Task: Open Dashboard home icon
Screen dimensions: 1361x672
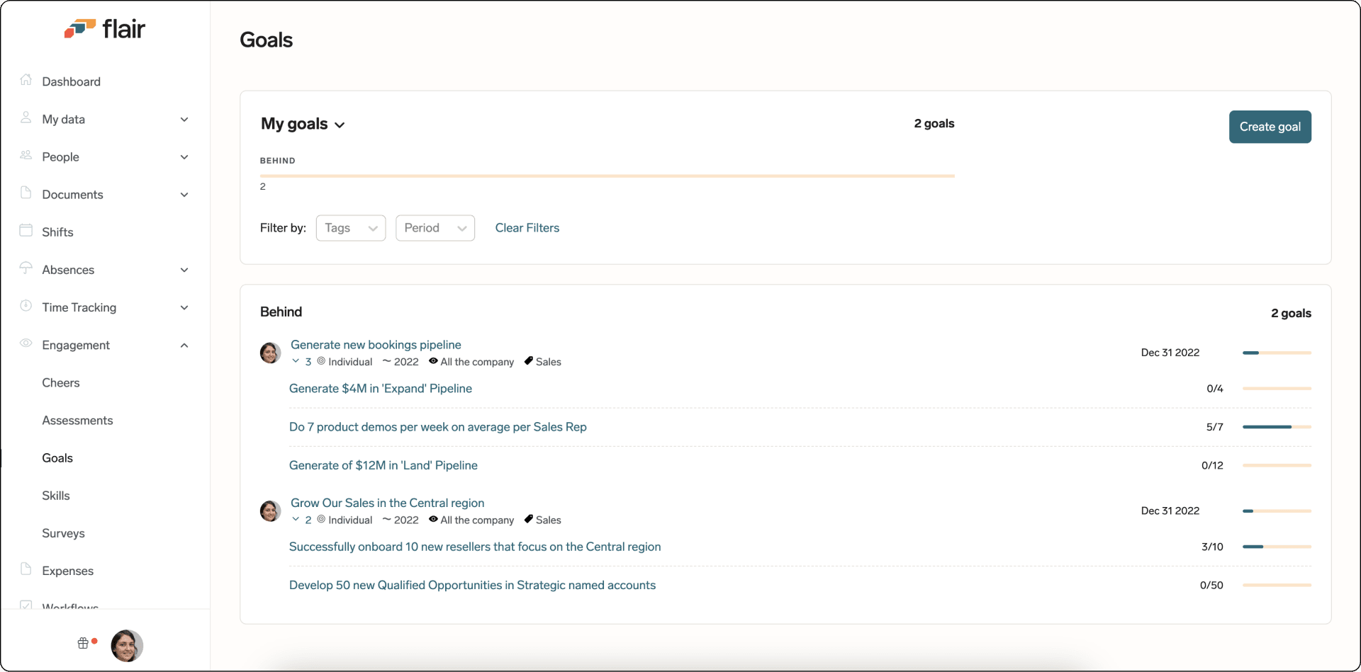Action: [26, 80]
